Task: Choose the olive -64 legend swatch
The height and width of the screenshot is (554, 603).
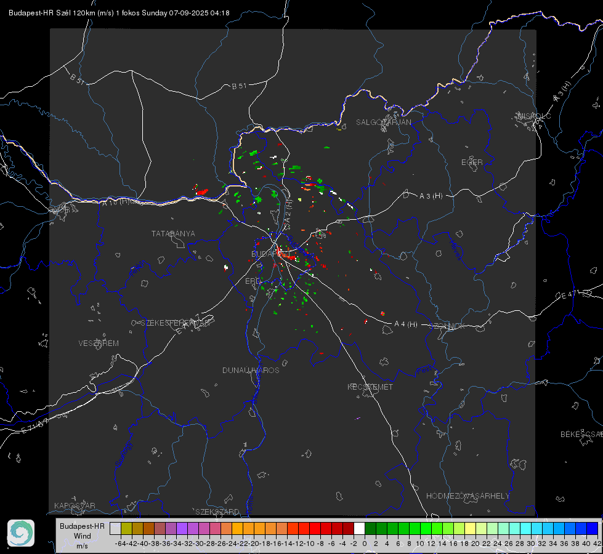Action: tap(126, 528)
